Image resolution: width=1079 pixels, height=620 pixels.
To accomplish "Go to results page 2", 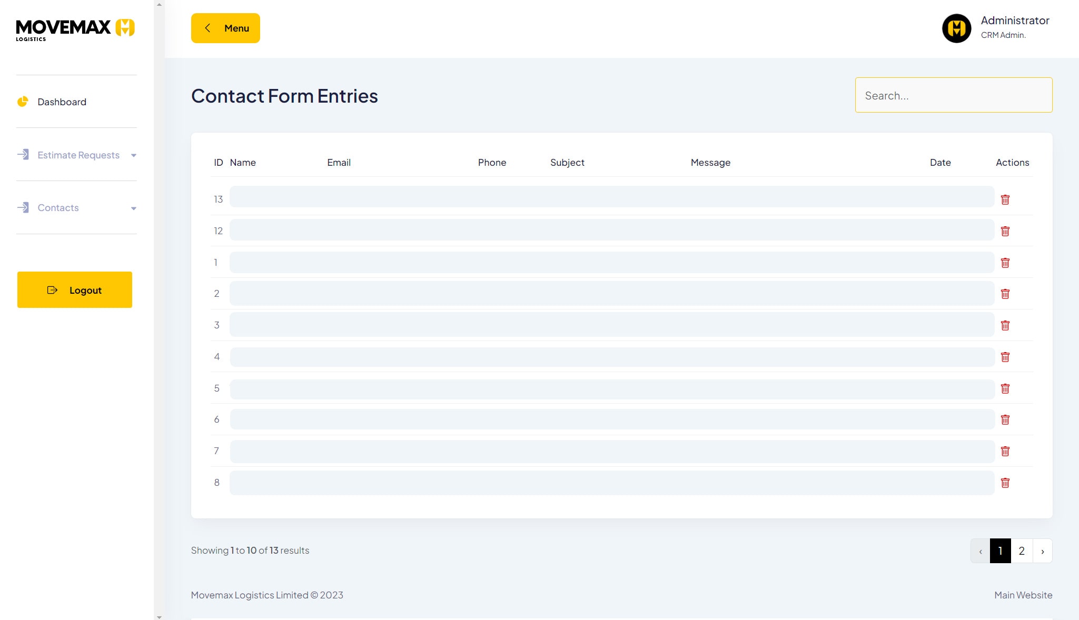I will pyautogui.click(x=1021, y=551).
